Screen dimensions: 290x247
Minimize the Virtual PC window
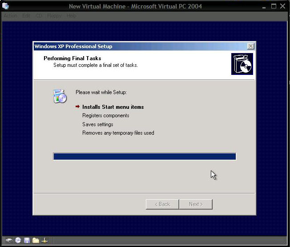click(264, 7)
